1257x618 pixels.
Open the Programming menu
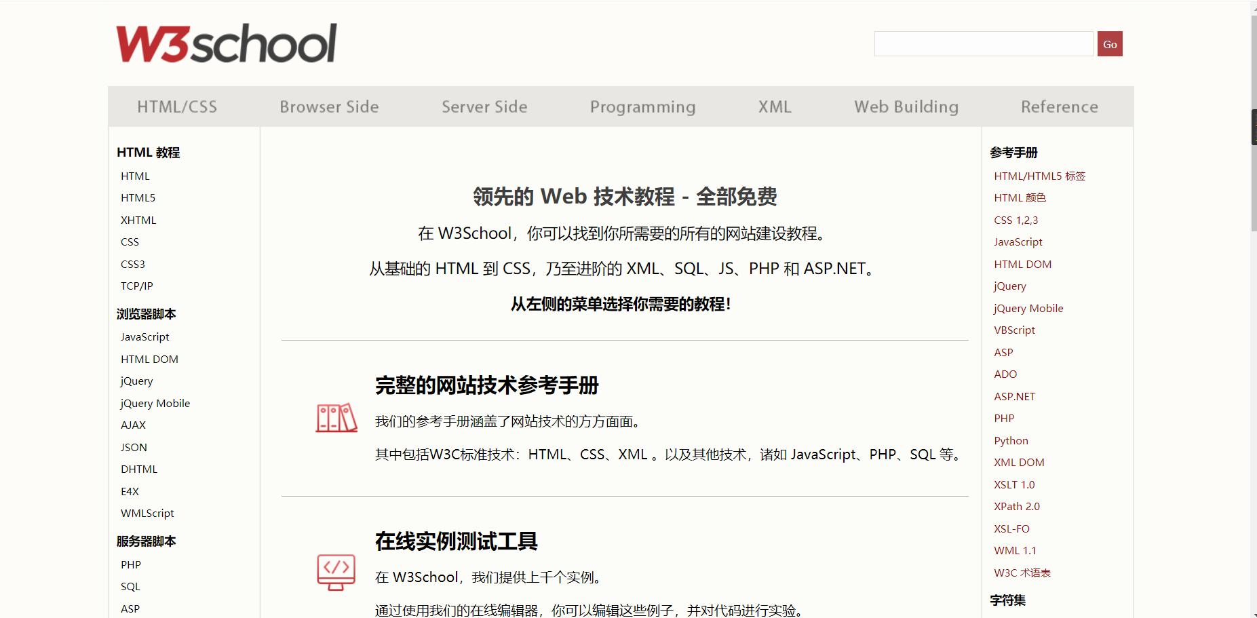tap(642, 107)
